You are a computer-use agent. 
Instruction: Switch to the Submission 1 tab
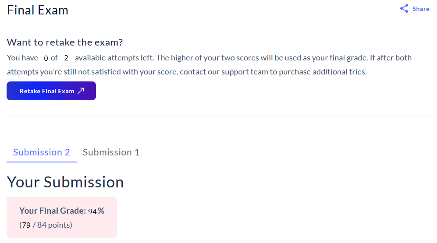(111, 152)
